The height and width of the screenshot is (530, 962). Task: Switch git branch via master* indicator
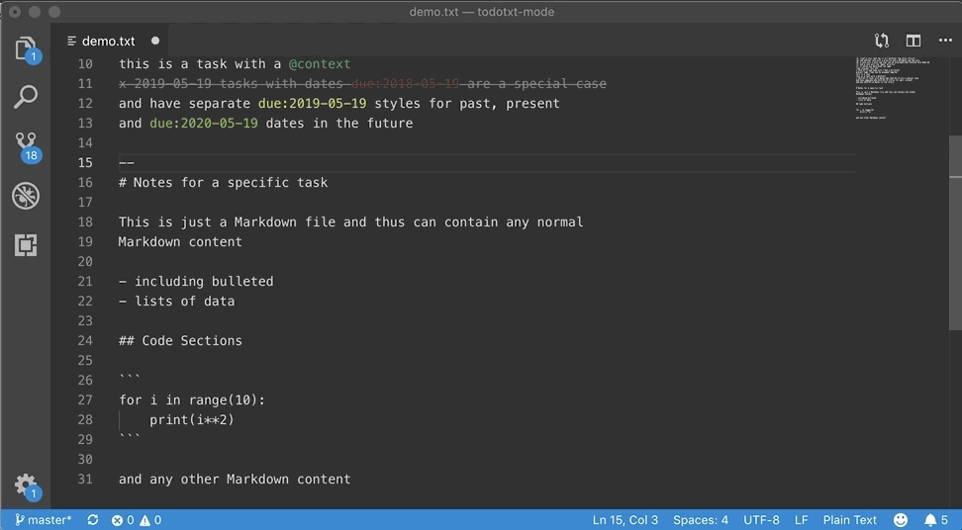click(43, 520)
